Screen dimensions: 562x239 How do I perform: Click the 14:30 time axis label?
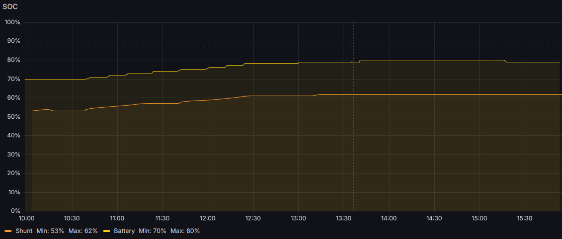(434, 218)
